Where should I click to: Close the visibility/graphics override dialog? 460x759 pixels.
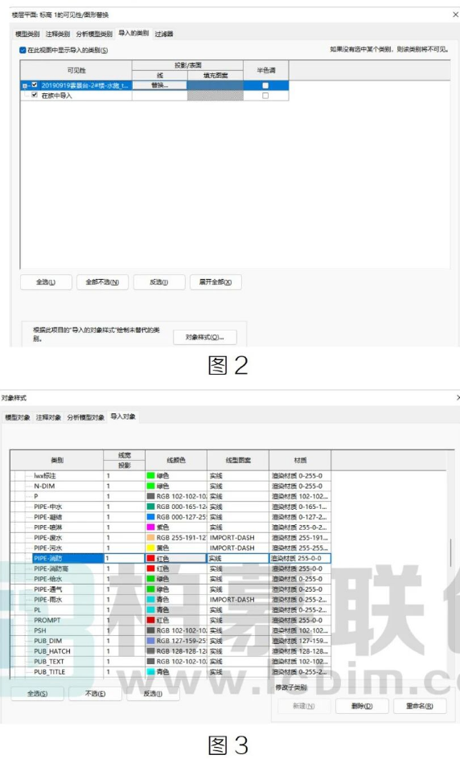[455, 14]
